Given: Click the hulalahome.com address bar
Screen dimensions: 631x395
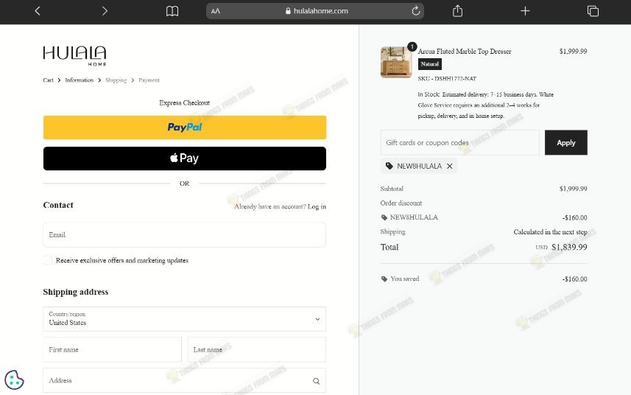Looking at the screenshot, I should click(314, 11).
